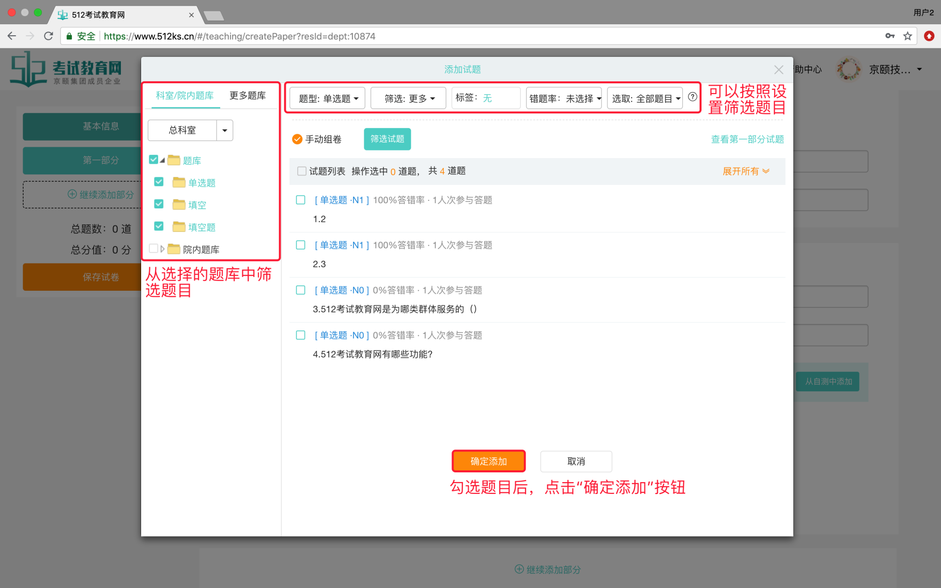Switch to the 科室/院内题库 tab

coord(184,95)
